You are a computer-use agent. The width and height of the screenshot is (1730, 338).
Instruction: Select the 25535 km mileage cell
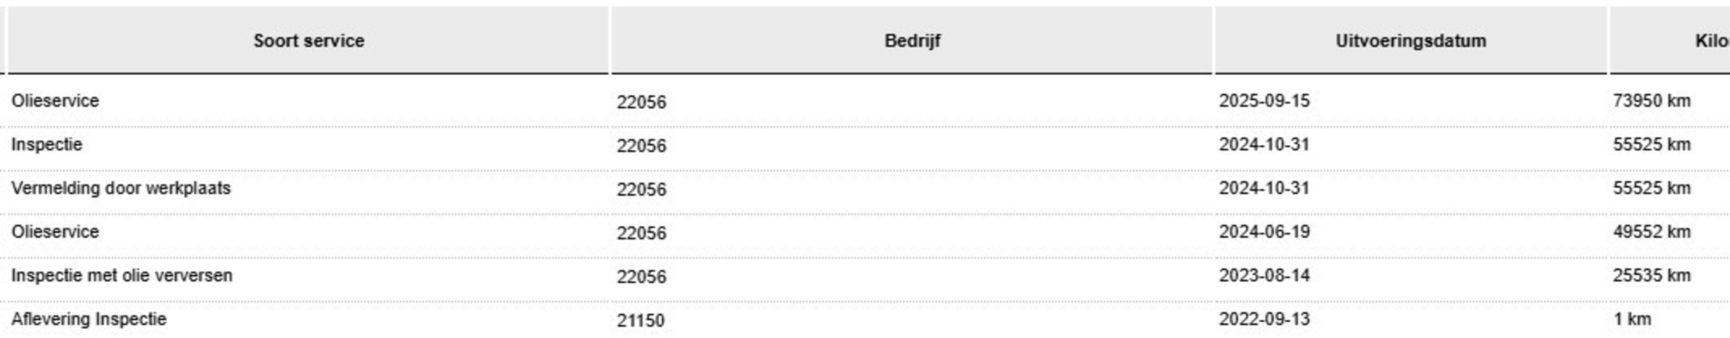[1651, 276]
